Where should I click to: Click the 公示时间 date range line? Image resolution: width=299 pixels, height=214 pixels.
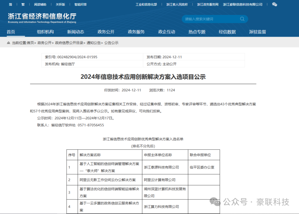click(76, 118)
